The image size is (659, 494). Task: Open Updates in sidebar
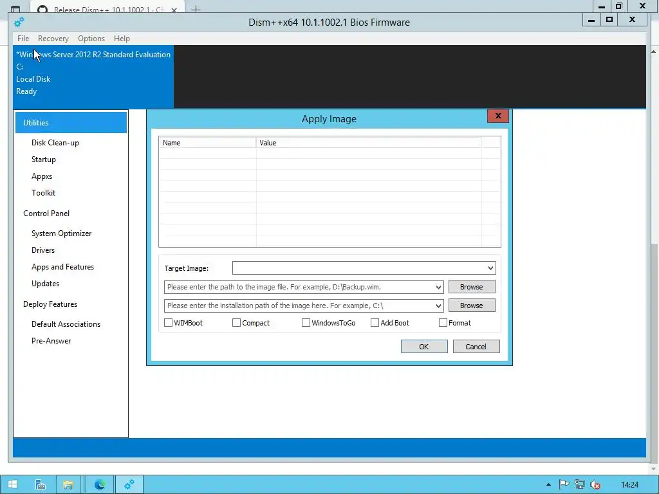tap(45, 284)
